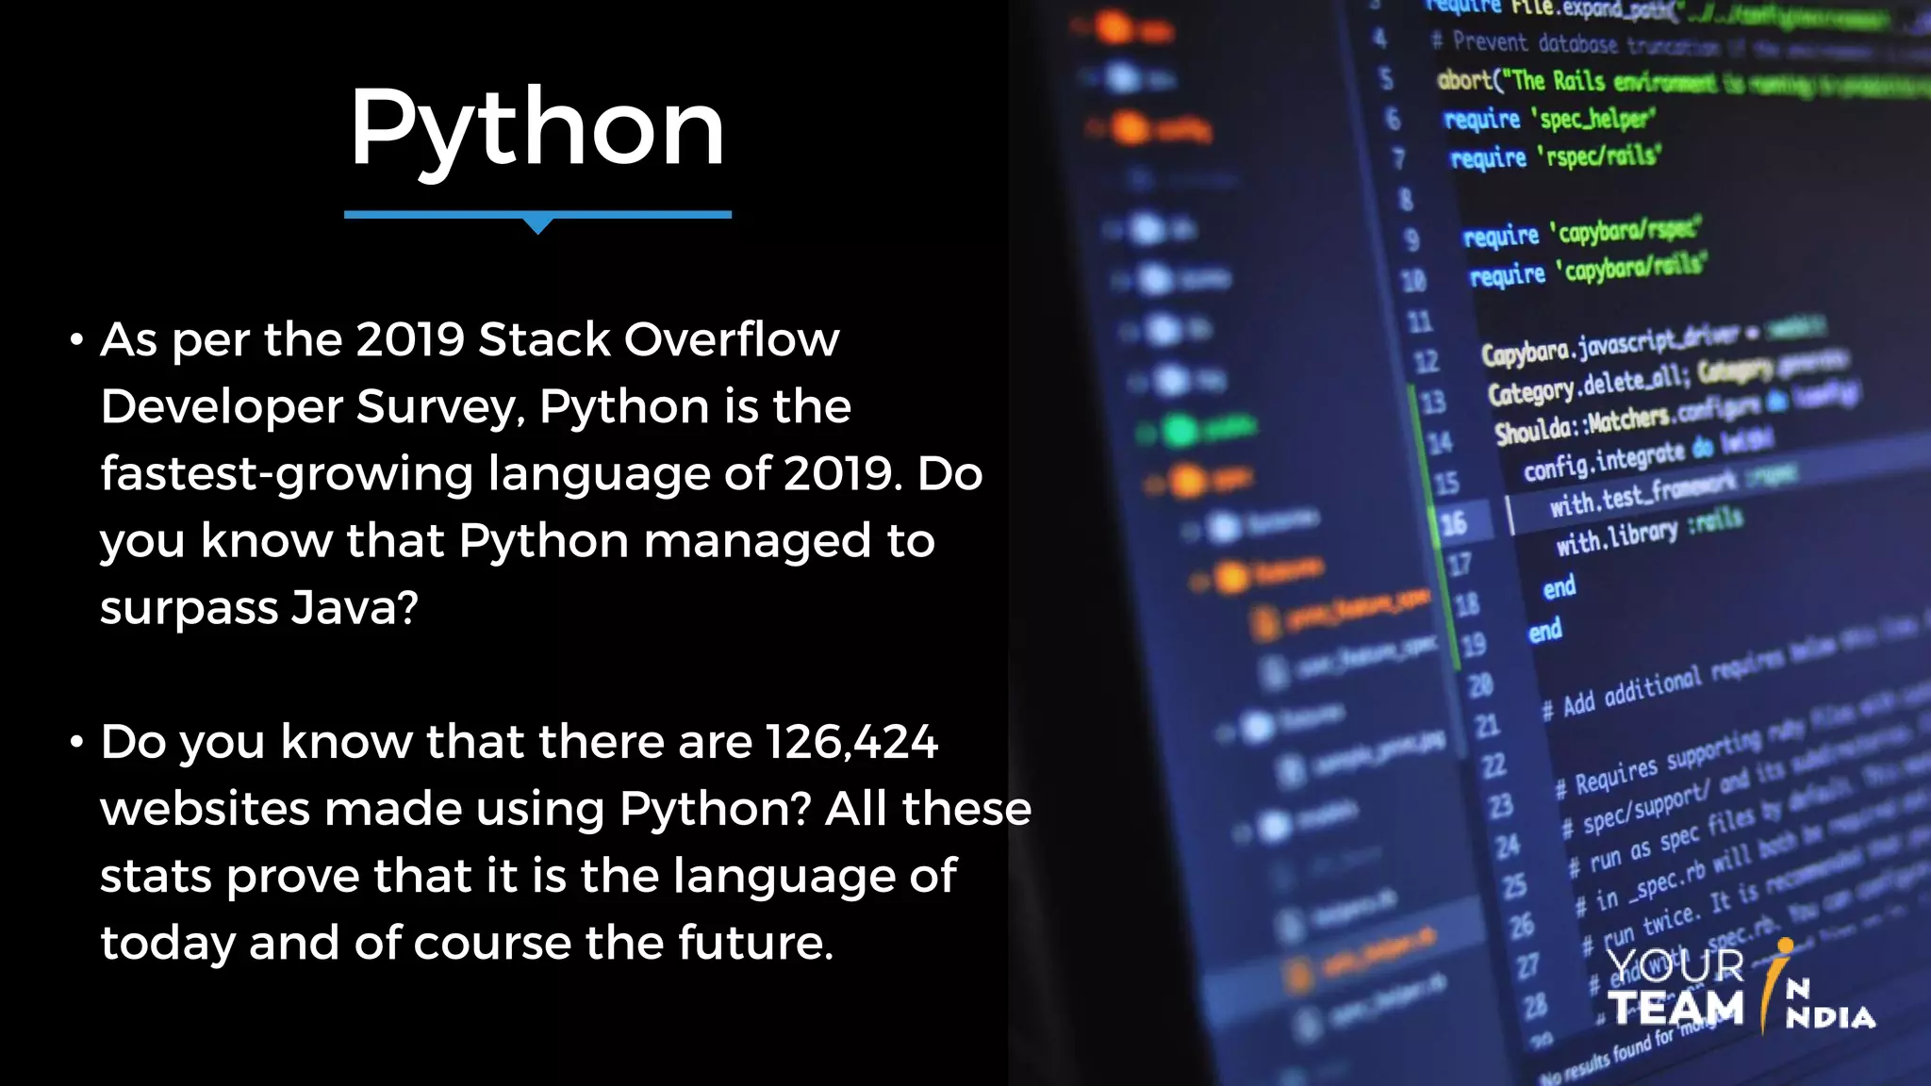Click code line require 'spec_helper'

click(1548, 119)
